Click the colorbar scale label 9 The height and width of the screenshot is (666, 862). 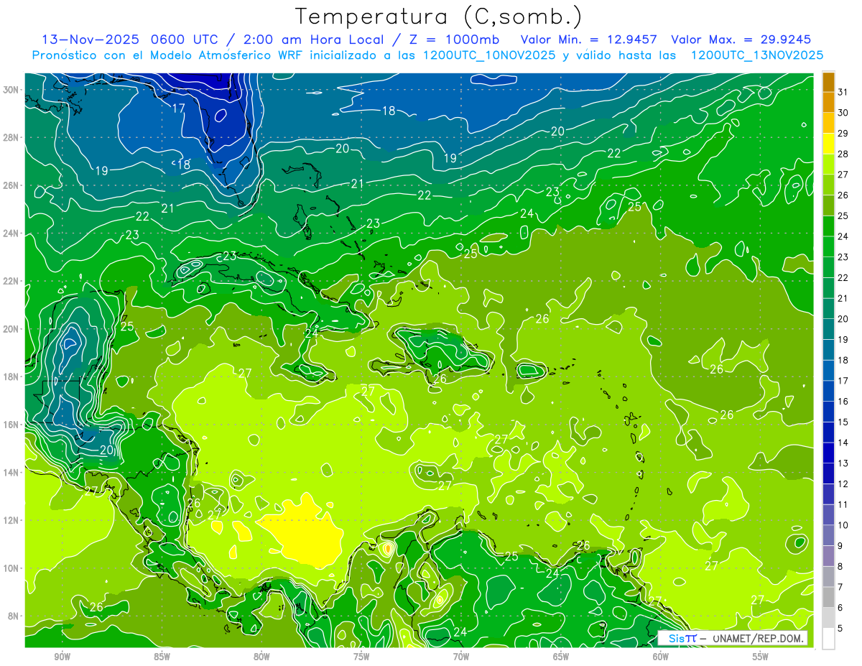click(x=840, y=546)
